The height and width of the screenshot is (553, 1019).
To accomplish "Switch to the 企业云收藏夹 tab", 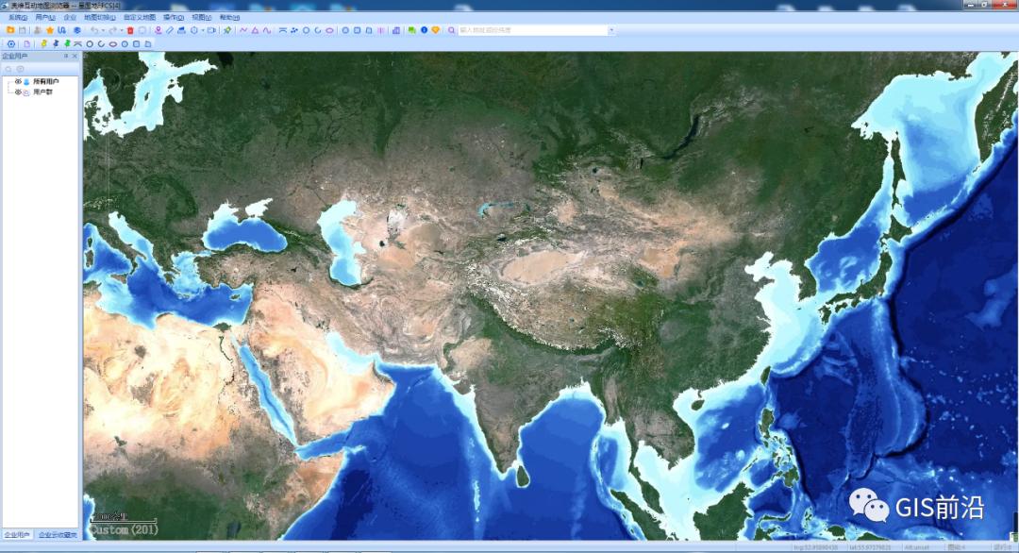I will click(x=57, y=534).
